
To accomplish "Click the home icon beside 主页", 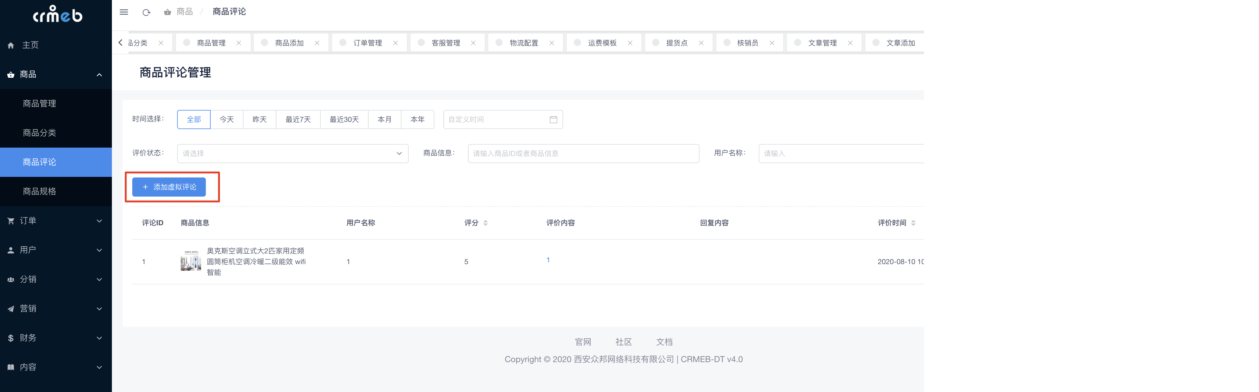I will (11, 45).
